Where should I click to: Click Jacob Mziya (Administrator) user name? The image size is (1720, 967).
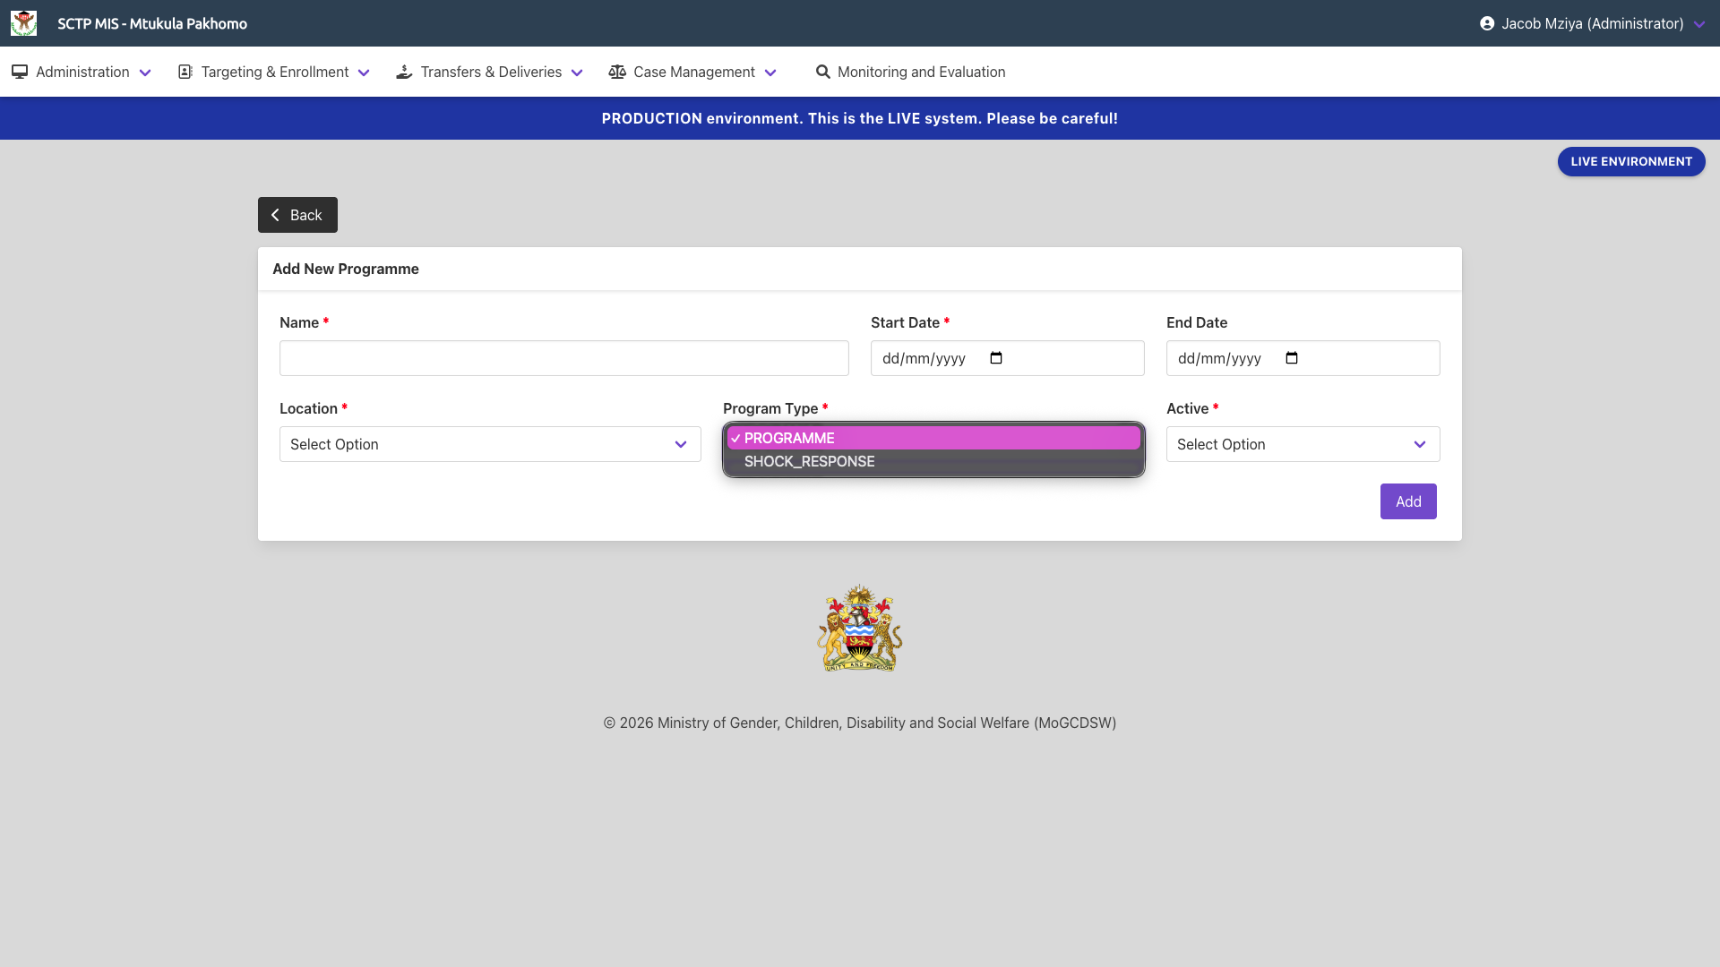click(1593, 23)
